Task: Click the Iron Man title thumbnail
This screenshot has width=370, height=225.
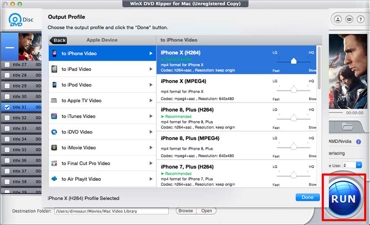Action: coord(30,47)
